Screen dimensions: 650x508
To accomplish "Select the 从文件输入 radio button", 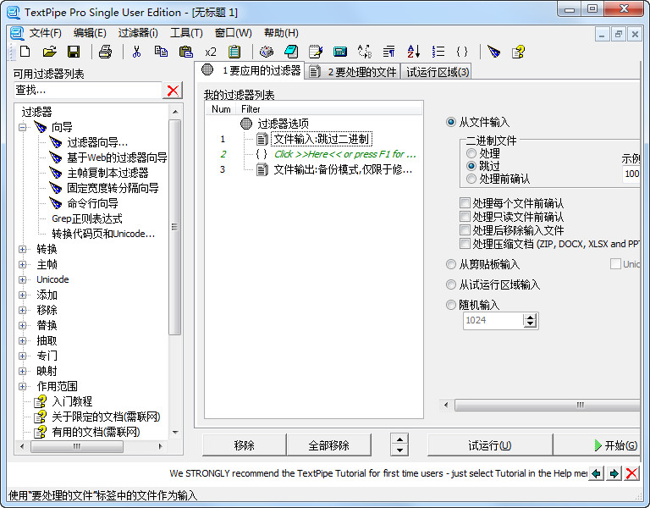I will 450,122.
